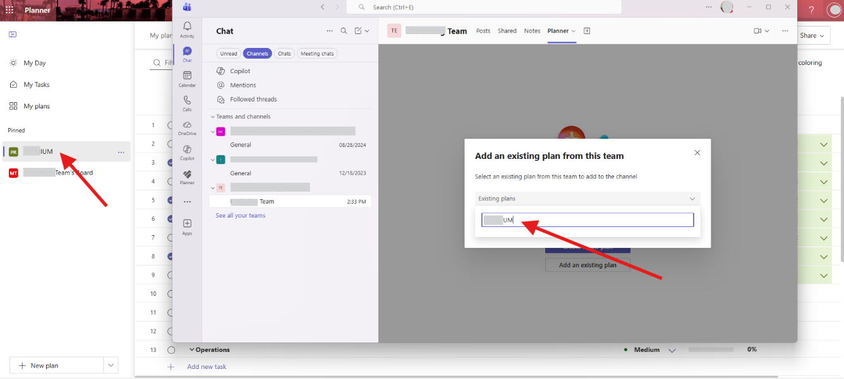Click Add new task in Planner
The width and height of the screenshot is (844, 379).
tap(207, 367)
